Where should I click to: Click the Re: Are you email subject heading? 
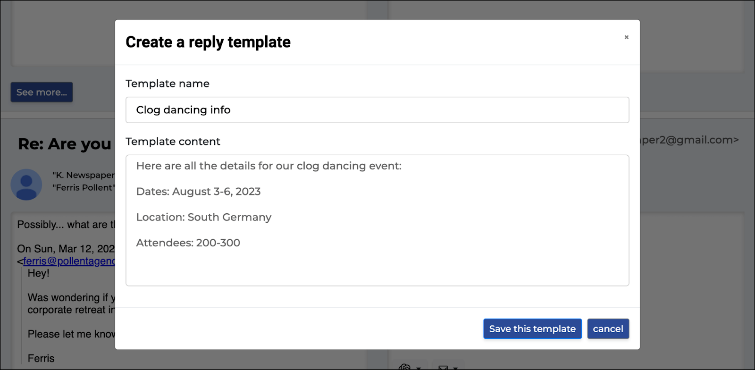[x=65, y=143]
